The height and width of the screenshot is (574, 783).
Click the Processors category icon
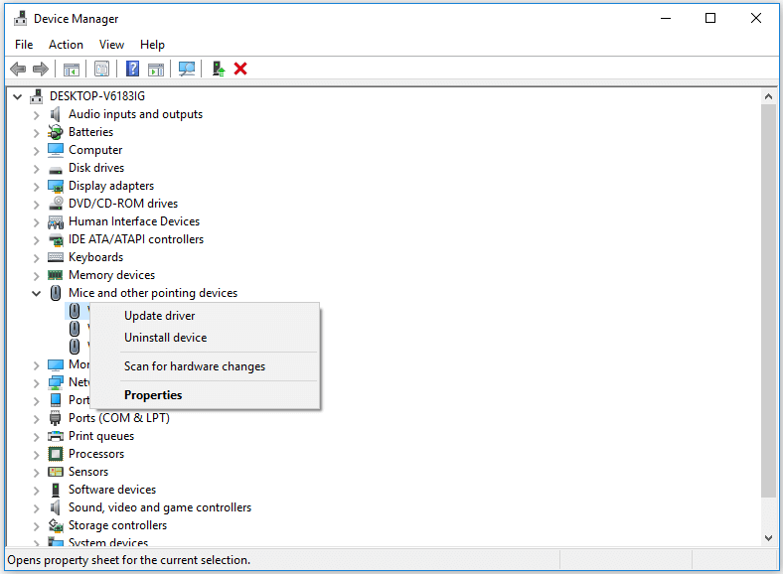pyautogui.click(x=56, y=454)
